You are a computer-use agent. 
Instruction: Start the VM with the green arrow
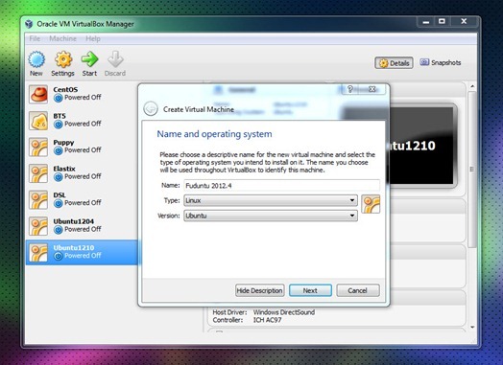click(89, 59)
